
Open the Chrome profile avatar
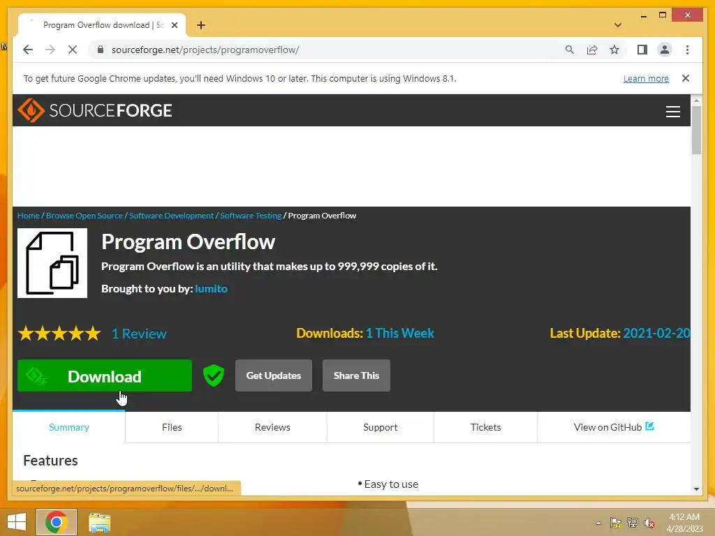coord(665,50)
